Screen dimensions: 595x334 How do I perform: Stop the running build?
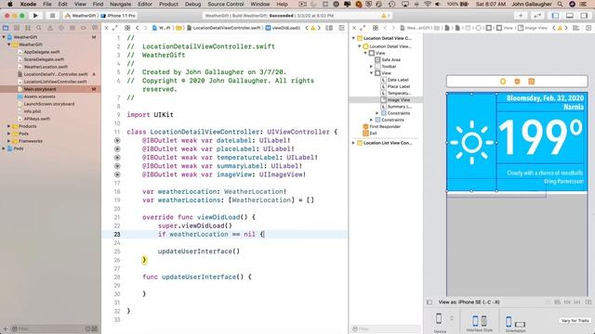point(52,16)
